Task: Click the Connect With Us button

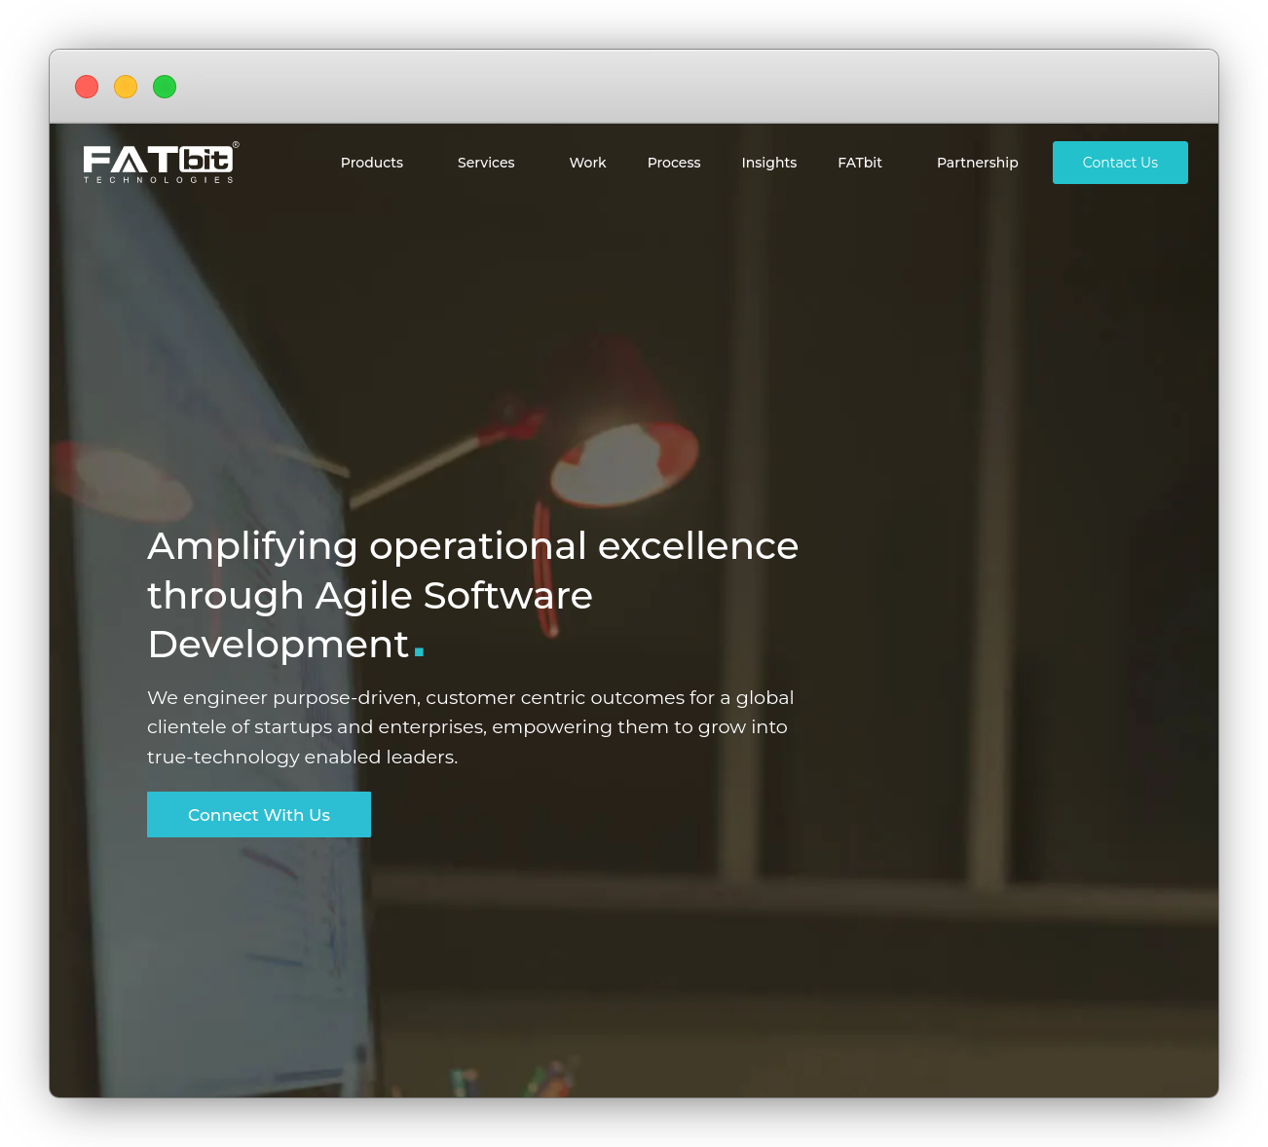Action: (258, 814)
